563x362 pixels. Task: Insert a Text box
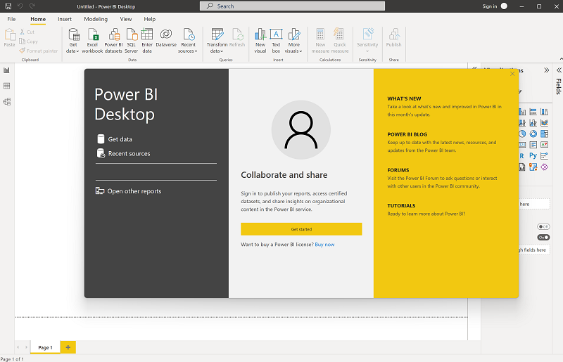tap(276, 41)
